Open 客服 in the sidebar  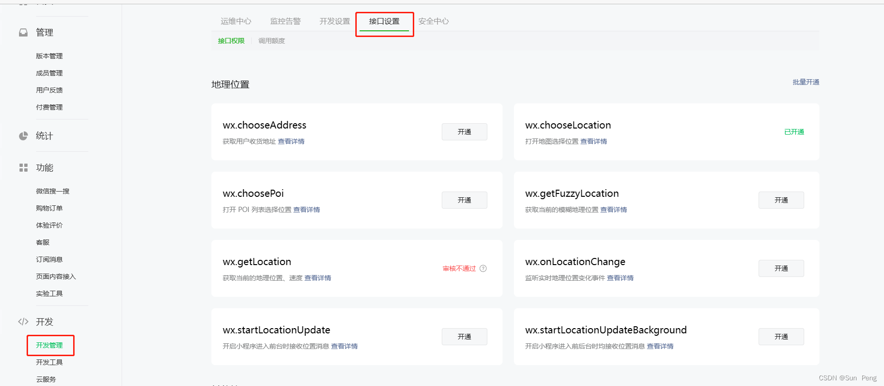pos(43,242)
